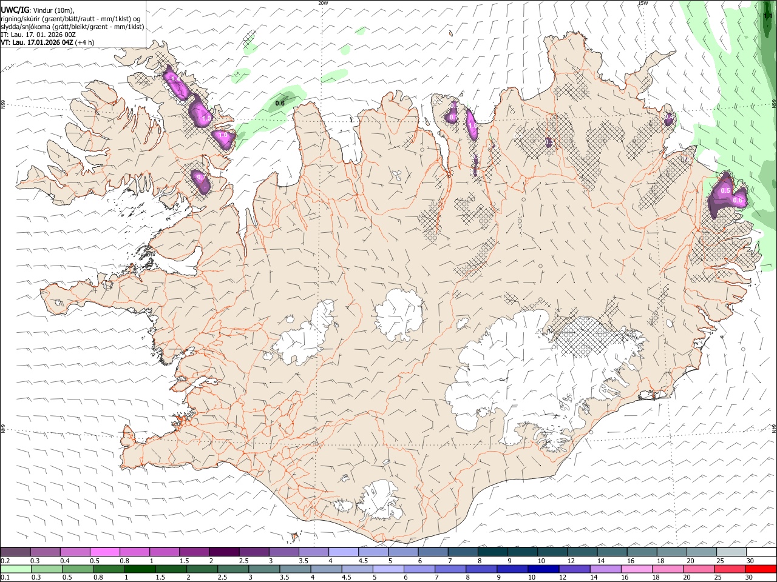777x582 pixels.
Task: Click the Mýrdalsjökull glacier white area near the south coast
Action: point(379,500)
